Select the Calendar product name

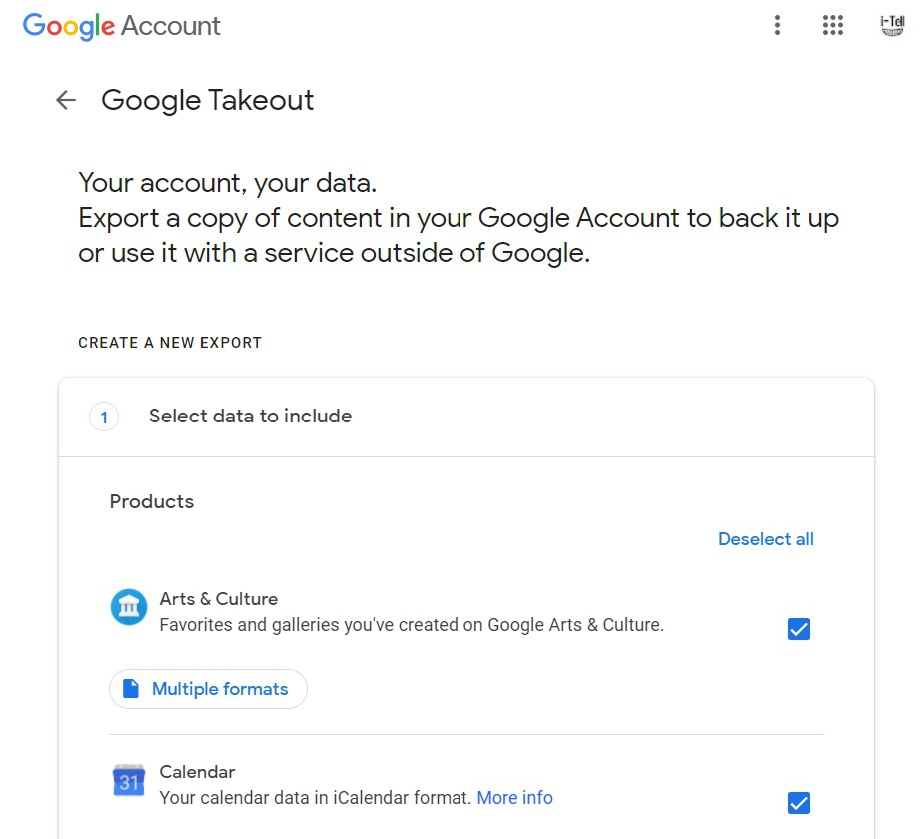pos(198,772)
